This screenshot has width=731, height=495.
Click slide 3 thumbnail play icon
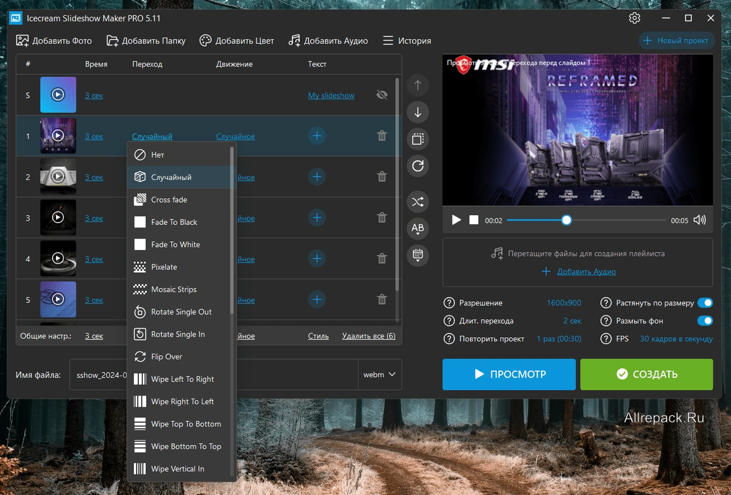coord(58,218)
